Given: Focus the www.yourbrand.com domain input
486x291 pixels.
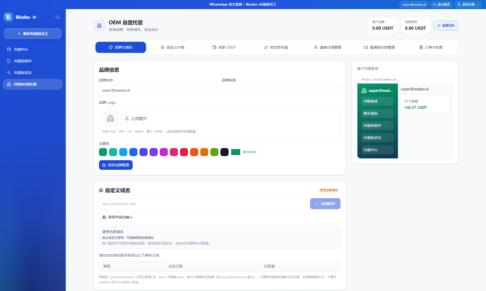Looking at the screenshot, I should [x=203, y=204].
